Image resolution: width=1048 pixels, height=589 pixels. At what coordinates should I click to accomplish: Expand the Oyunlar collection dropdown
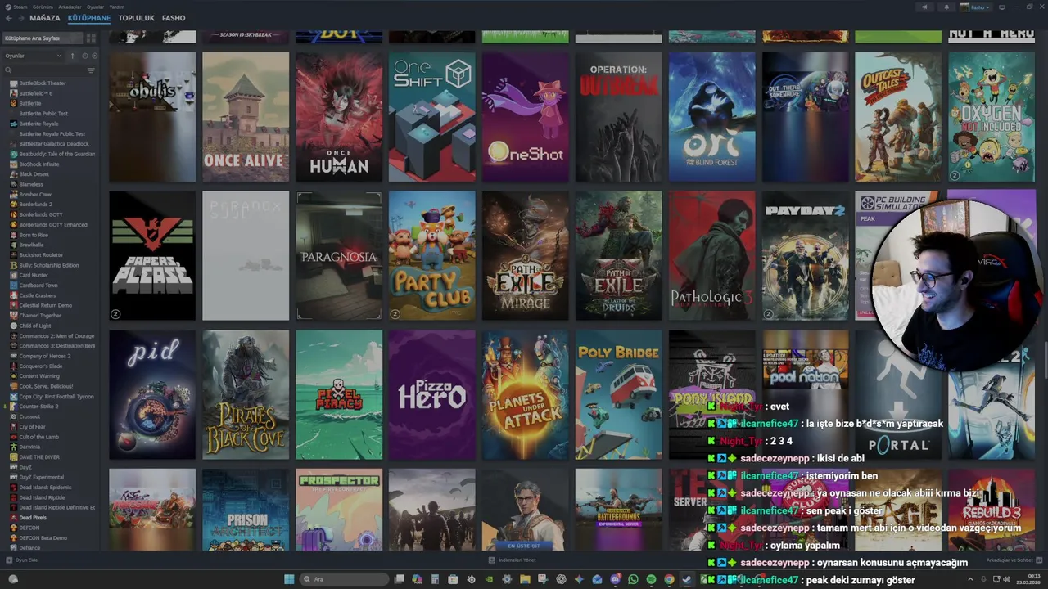[x=34, y=56]
